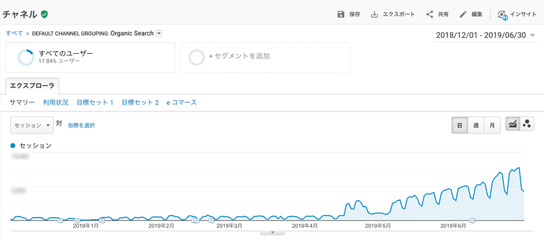Click the save floppy disk icon
This screenshot has width=544, height=240.
click(341, 14)
